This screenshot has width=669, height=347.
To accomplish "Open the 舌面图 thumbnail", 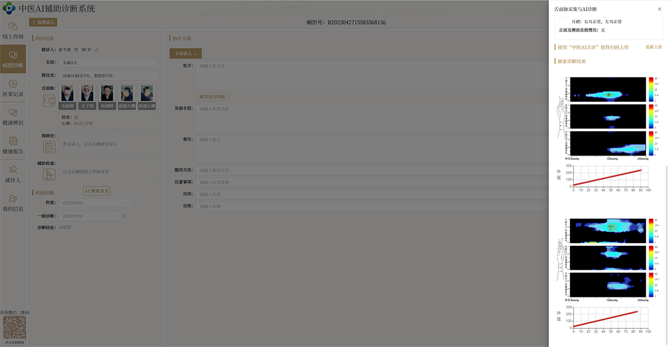I will pos(67,96).
